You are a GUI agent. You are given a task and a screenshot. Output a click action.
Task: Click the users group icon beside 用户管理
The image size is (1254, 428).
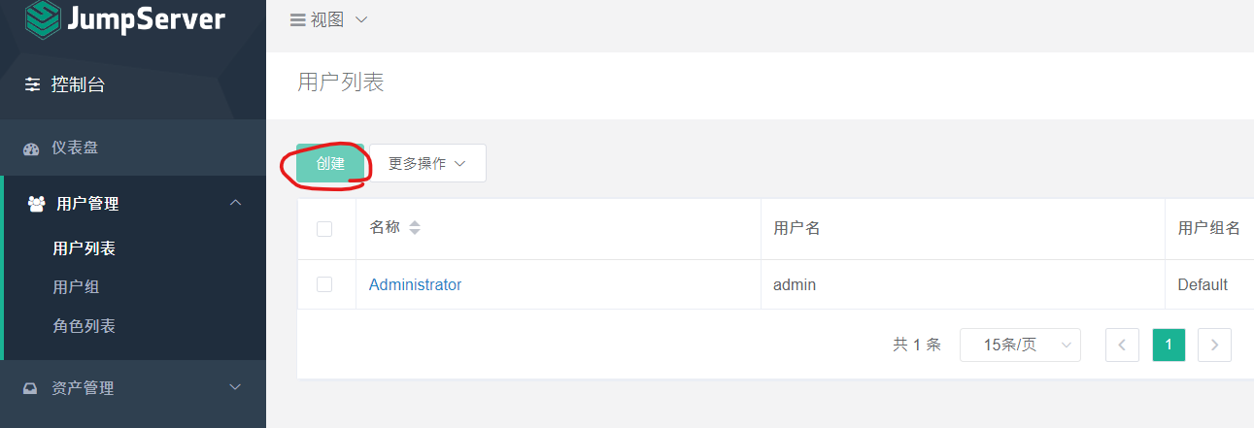coord(37,204)
